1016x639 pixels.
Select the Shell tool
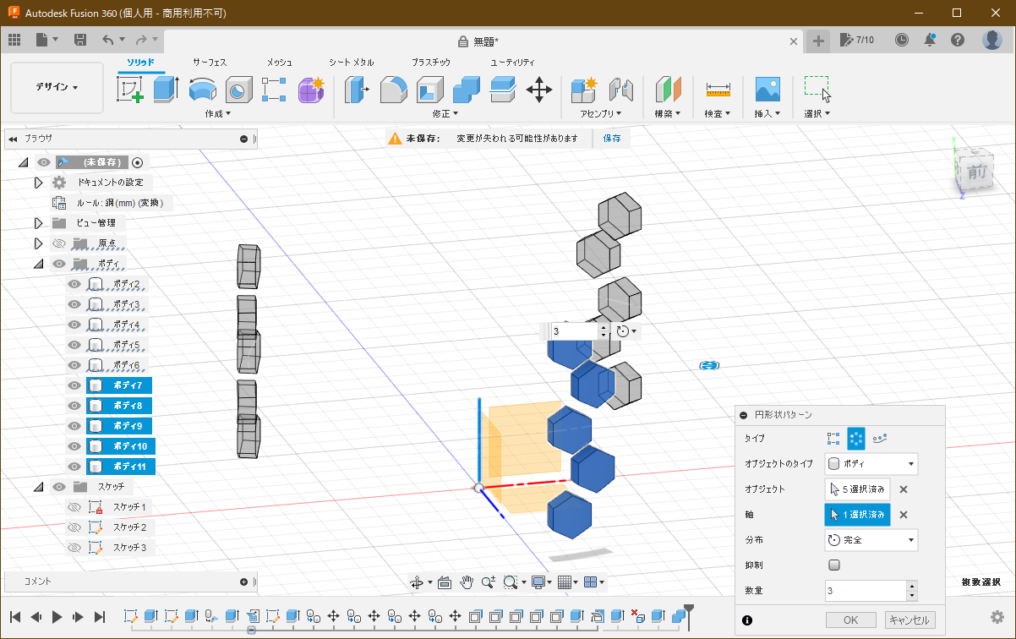(x=430, y=89)
